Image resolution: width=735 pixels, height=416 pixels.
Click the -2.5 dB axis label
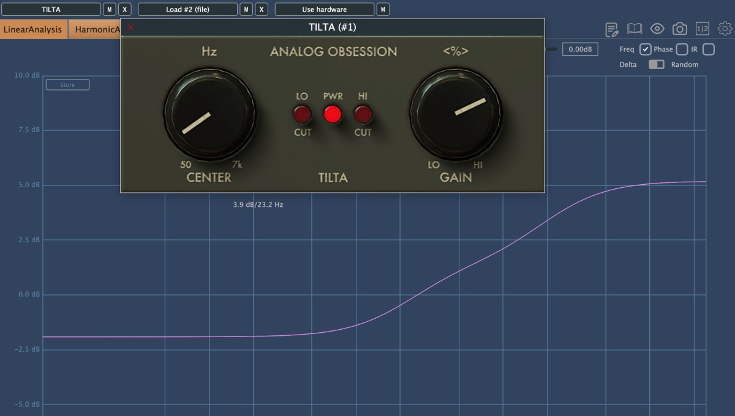28,349
